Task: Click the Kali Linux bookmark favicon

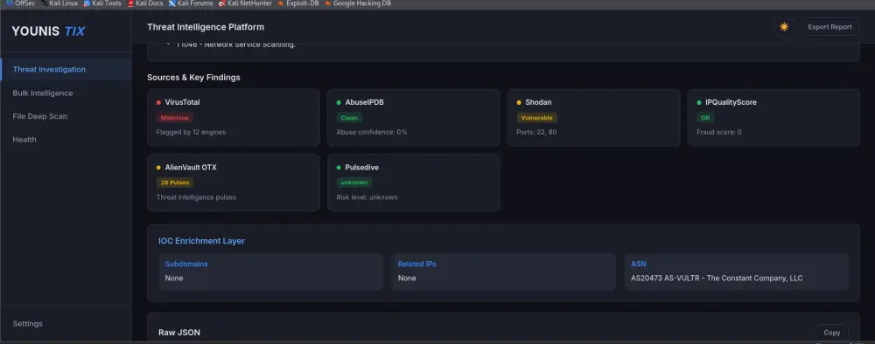Action: point(44,3)
